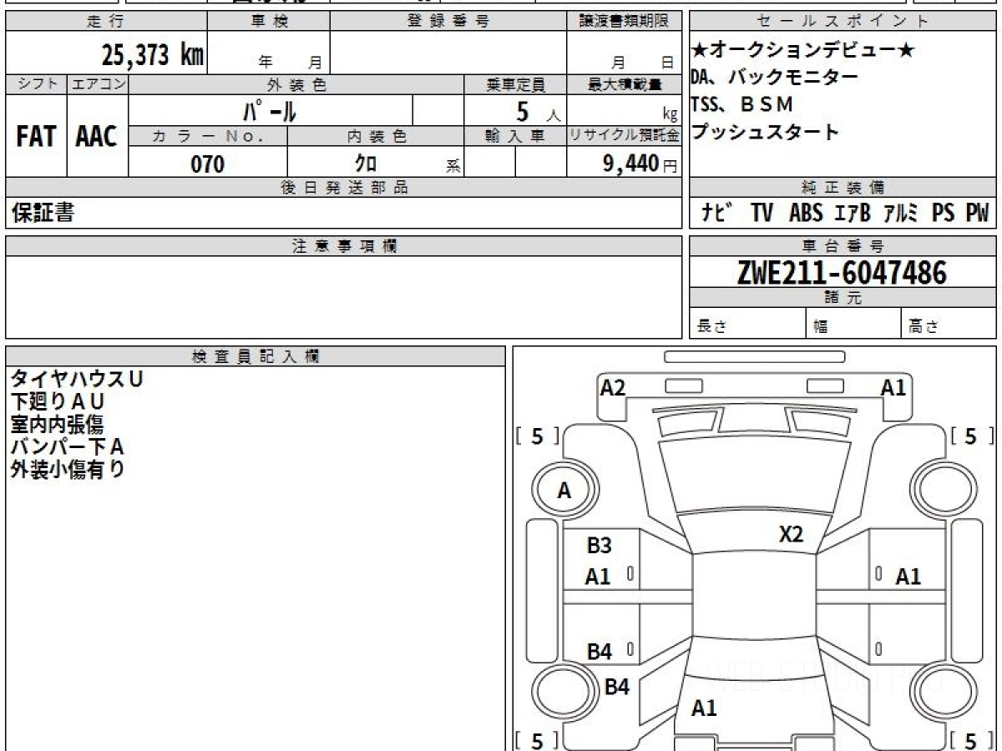Click the B3 mark on the diagram
Image resolution: width=1002 pixels, height=751 pixels.
tap(599, 546)
